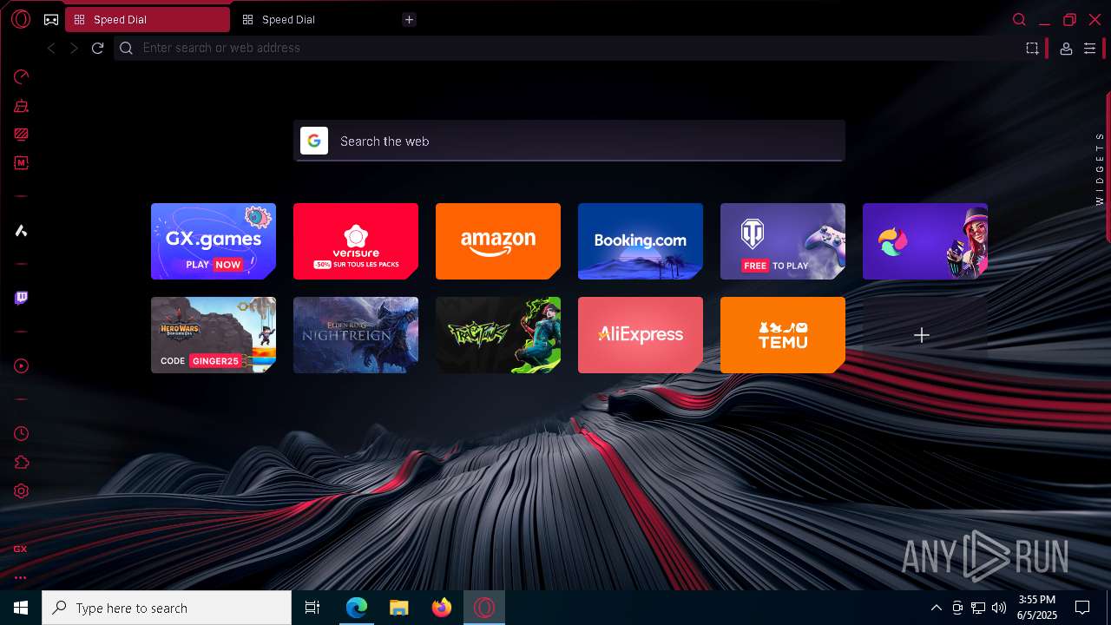The width and height of the screenshot is (1111, 625).
Task: Open the media Player sidebar icon
Action: point(22,366)
